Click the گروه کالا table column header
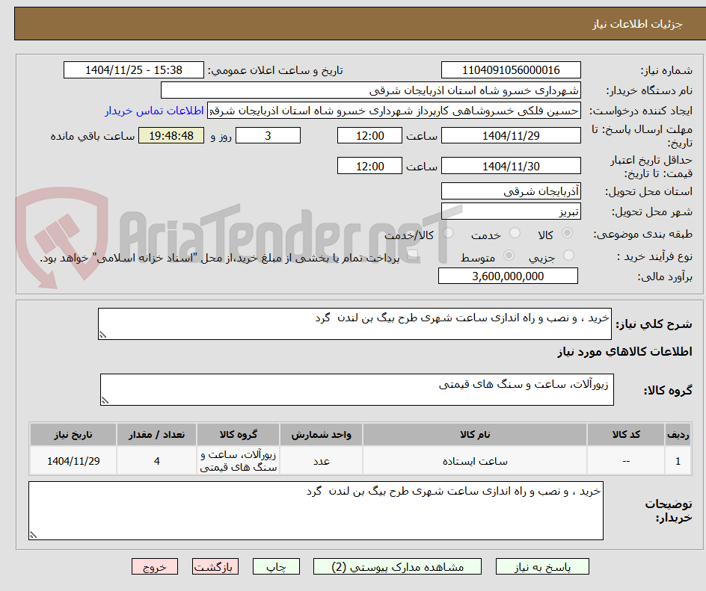Viewport: 706px width, 591px height. 238,435
